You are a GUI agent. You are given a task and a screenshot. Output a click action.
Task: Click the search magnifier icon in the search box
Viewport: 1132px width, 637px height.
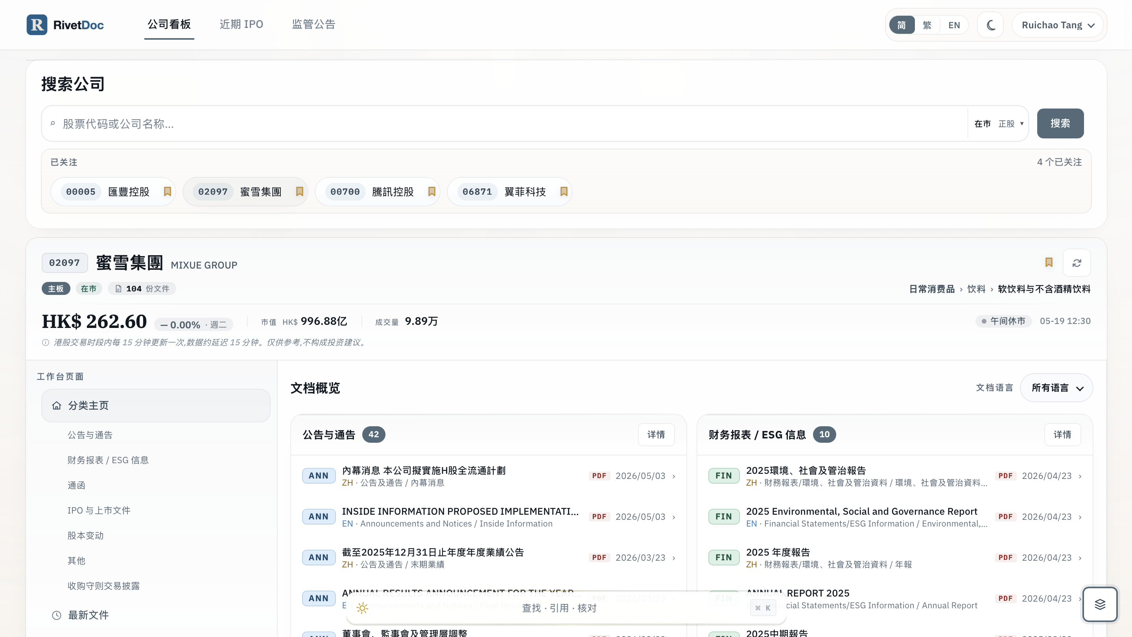click(53, 123)
